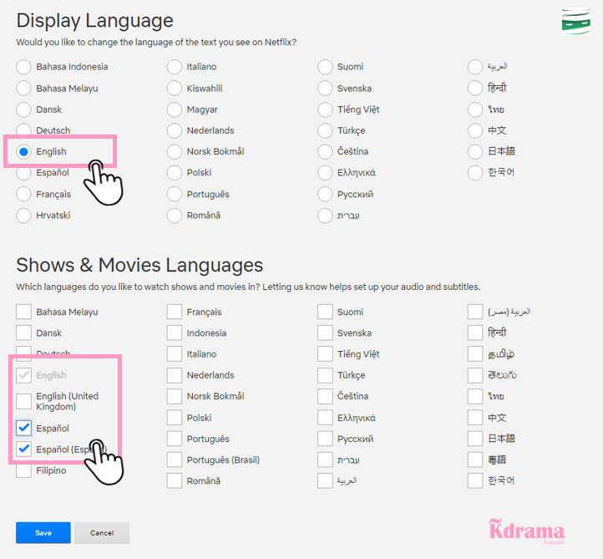Check தமிழ் shows and movies language
The image size is (603, 559).
tap(475, 354)
